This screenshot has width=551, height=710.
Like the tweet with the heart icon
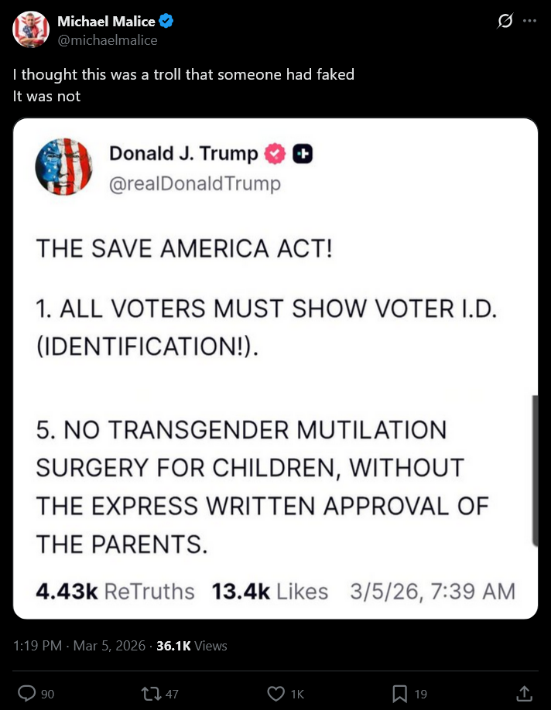point(276,693)
